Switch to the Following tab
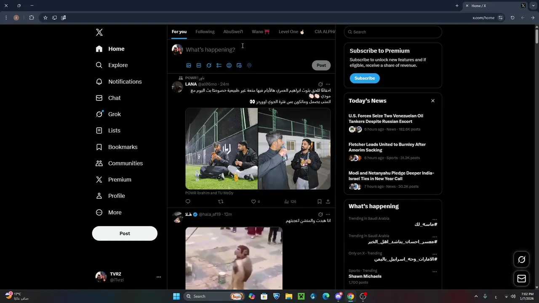 point(205,32)
